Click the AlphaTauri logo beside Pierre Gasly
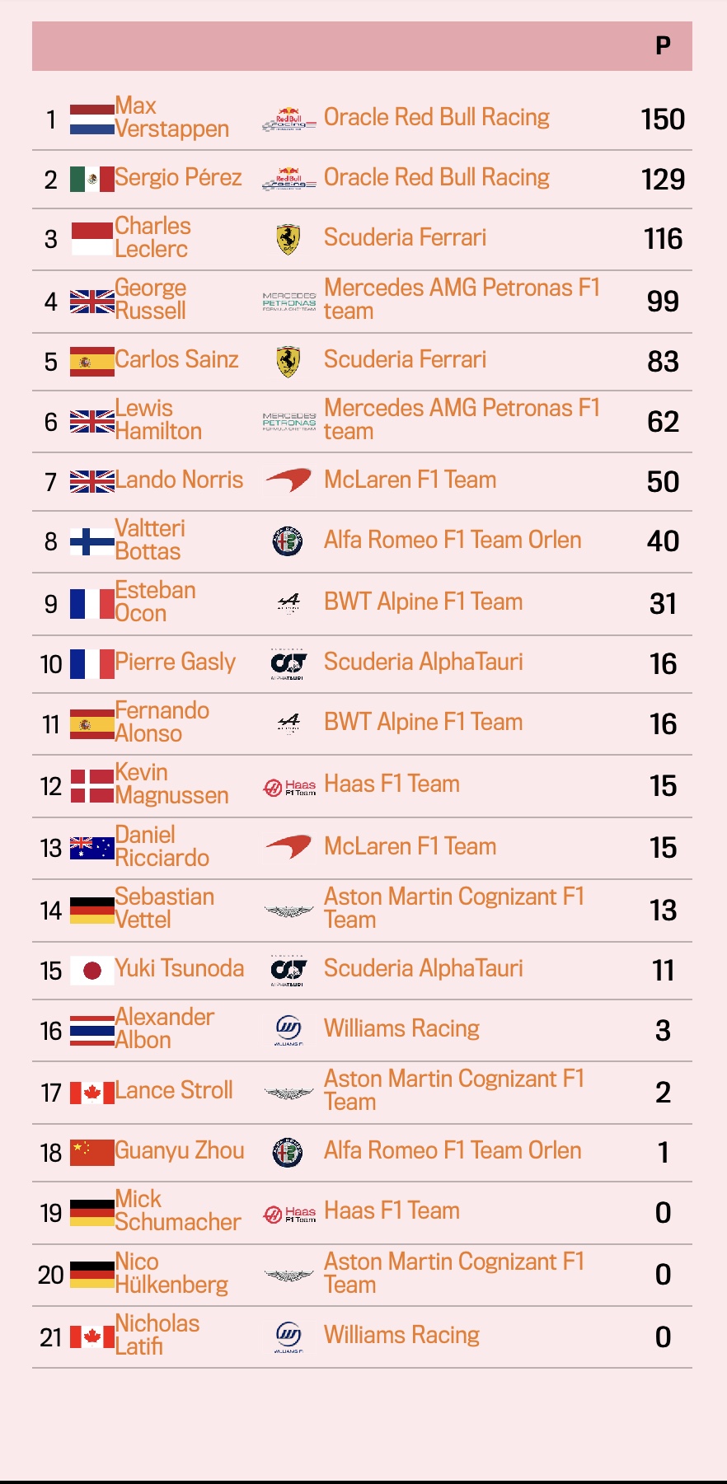 point(288,664)
